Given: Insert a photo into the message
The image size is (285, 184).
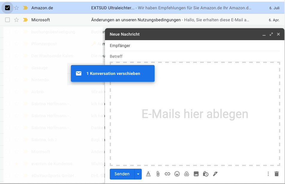Looking at the screenshot, I should tap(196, 174).
